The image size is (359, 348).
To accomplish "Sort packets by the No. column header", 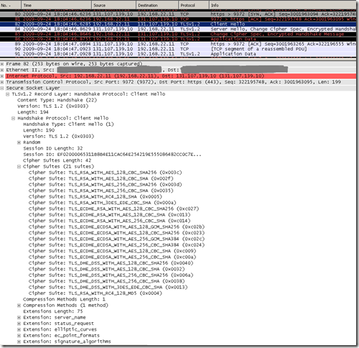I will click(x=10, y=5).
